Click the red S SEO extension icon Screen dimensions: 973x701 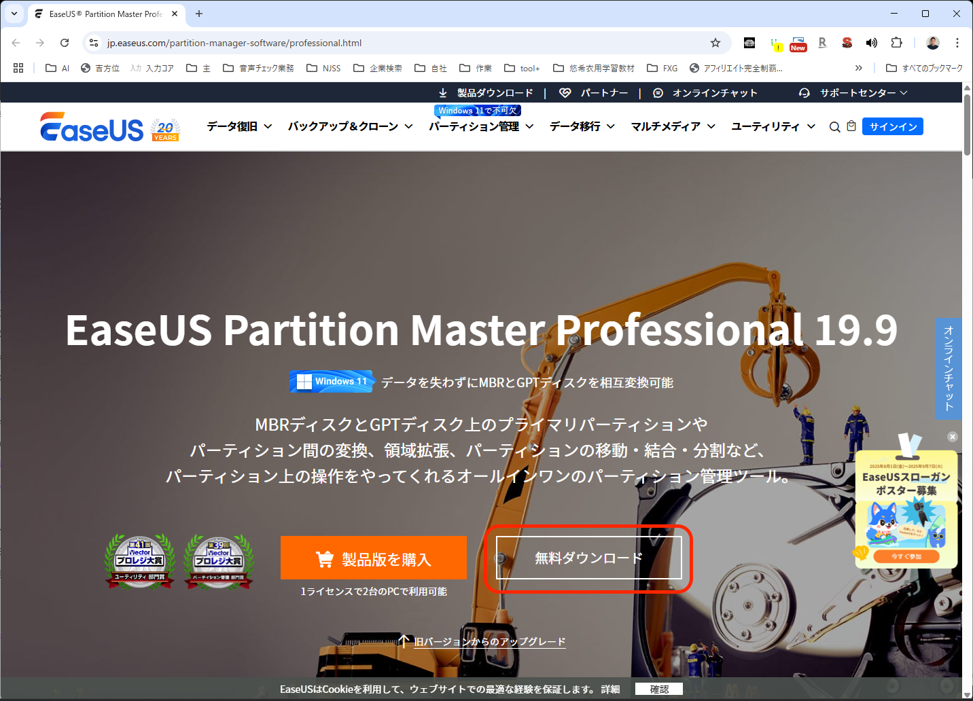847,43
